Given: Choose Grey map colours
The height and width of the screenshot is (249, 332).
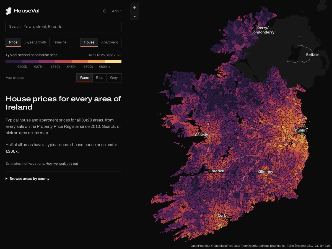Looking at the screenshot, I should 114,78.
